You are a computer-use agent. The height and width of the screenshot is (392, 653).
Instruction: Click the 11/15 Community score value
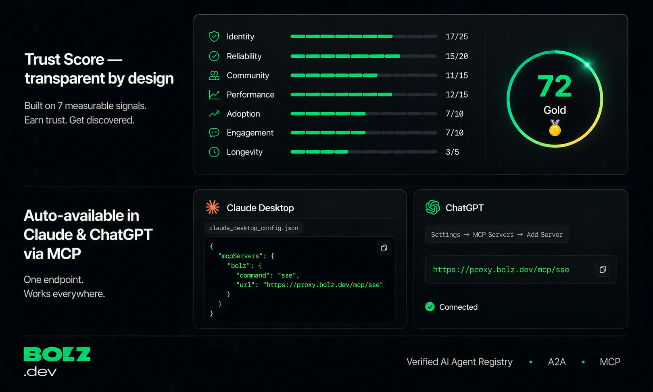[x=457, y=75]
